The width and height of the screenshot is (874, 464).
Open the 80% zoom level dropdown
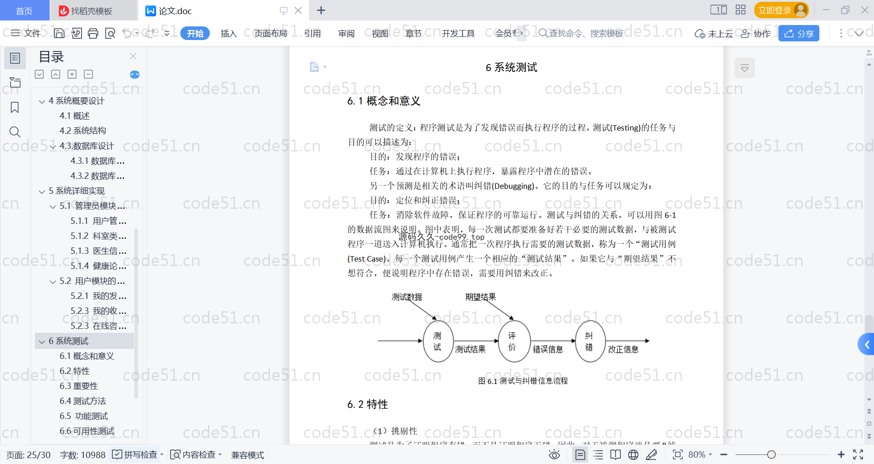pos(700,454)
